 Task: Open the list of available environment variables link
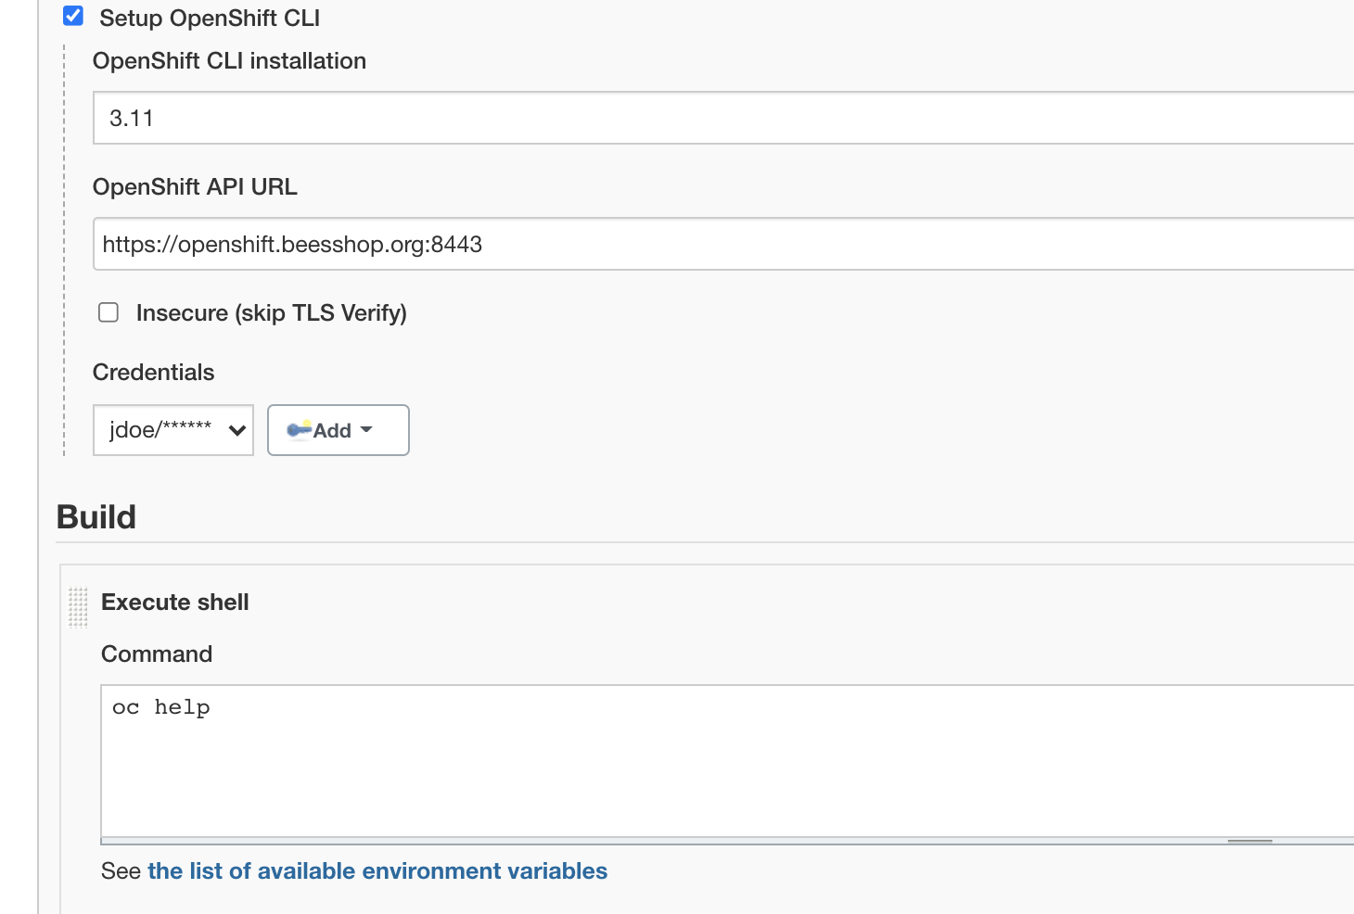pyautogui.click(x=377, y=870)
